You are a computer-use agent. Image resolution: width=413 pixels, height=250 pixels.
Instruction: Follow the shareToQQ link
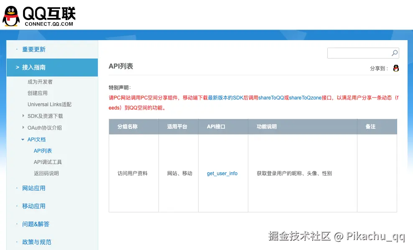click(x=271, y=98)
